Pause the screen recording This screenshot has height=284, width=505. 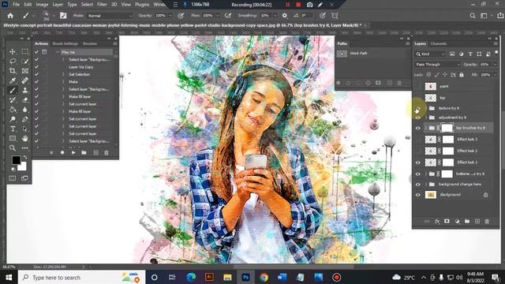tap(287, 5)
